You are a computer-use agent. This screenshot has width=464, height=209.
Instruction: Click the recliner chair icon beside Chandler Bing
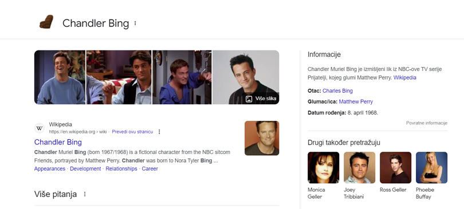pos(46,22)
